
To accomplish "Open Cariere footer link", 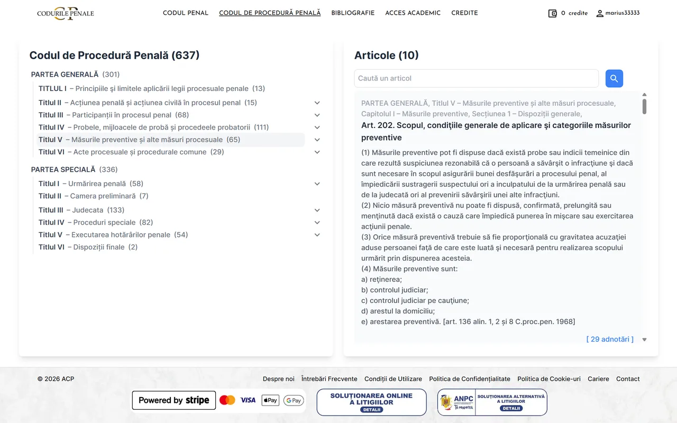I will [x=598, y=379].
